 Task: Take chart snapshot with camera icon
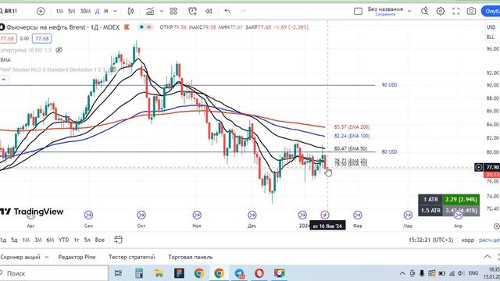(471, 11)
